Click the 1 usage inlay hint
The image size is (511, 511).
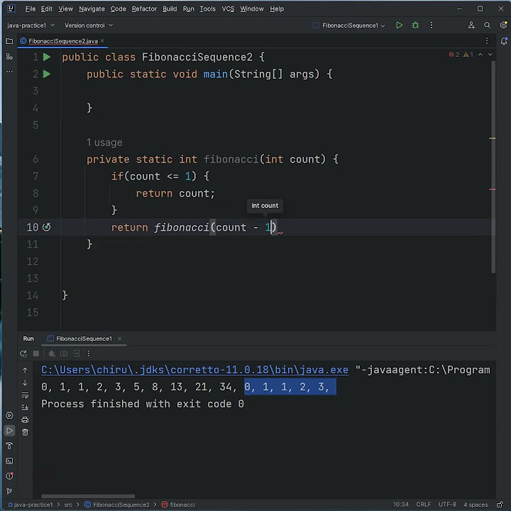point(104,143)
